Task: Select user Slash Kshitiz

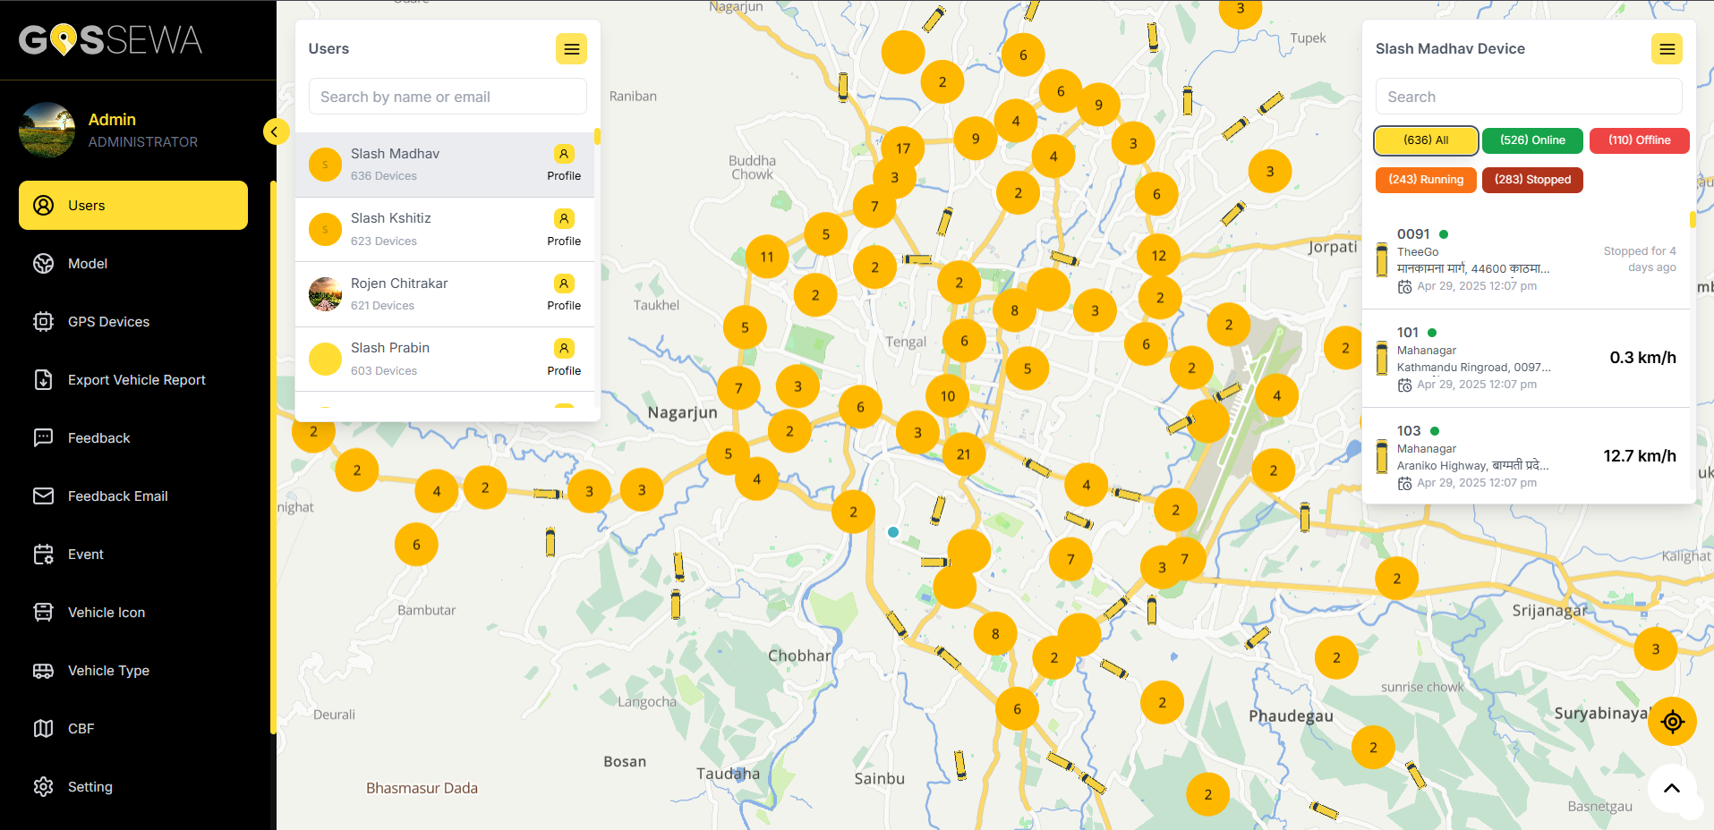Action: click(x=445, y=230)
